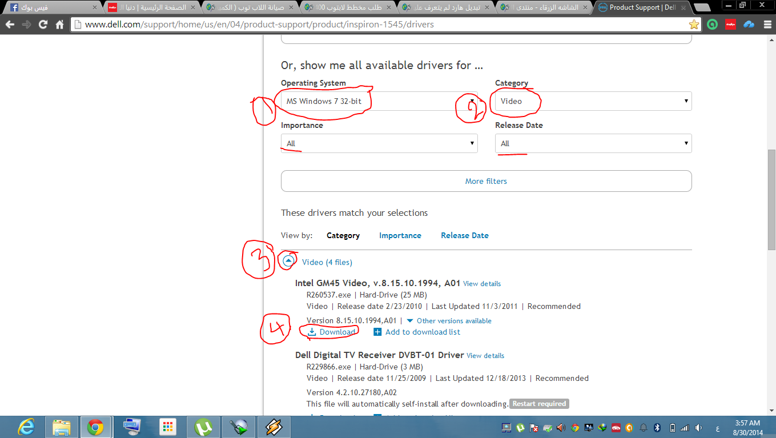The image size is (776, 438).
Task: Go back to the previous page
Action: (x=10, y=25)
